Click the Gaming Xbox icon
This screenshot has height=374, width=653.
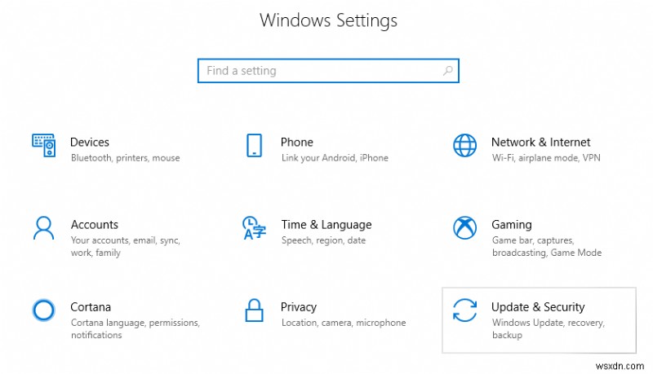pyautogui.click(x=464, y=227)
